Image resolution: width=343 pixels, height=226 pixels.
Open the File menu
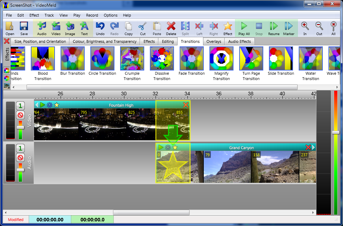(x=9, y=15)
